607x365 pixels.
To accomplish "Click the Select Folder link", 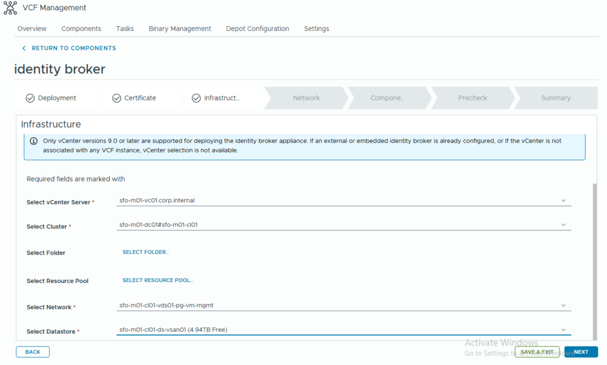I will click(145, 252).
